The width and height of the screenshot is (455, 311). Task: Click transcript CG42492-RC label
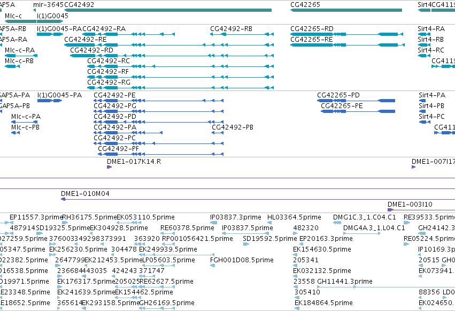click(108, 61)
